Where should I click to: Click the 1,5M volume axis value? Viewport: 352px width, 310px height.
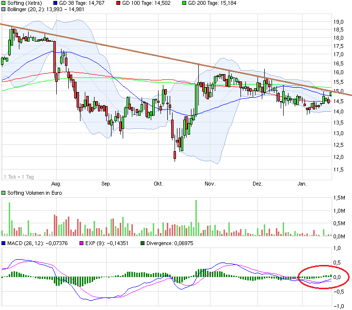point(339,198)
